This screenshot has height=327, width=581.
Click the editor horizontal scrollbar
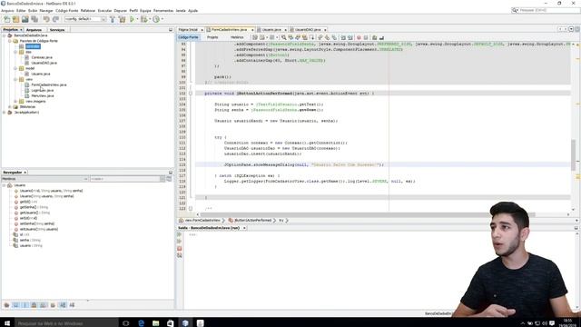(368, 214)
